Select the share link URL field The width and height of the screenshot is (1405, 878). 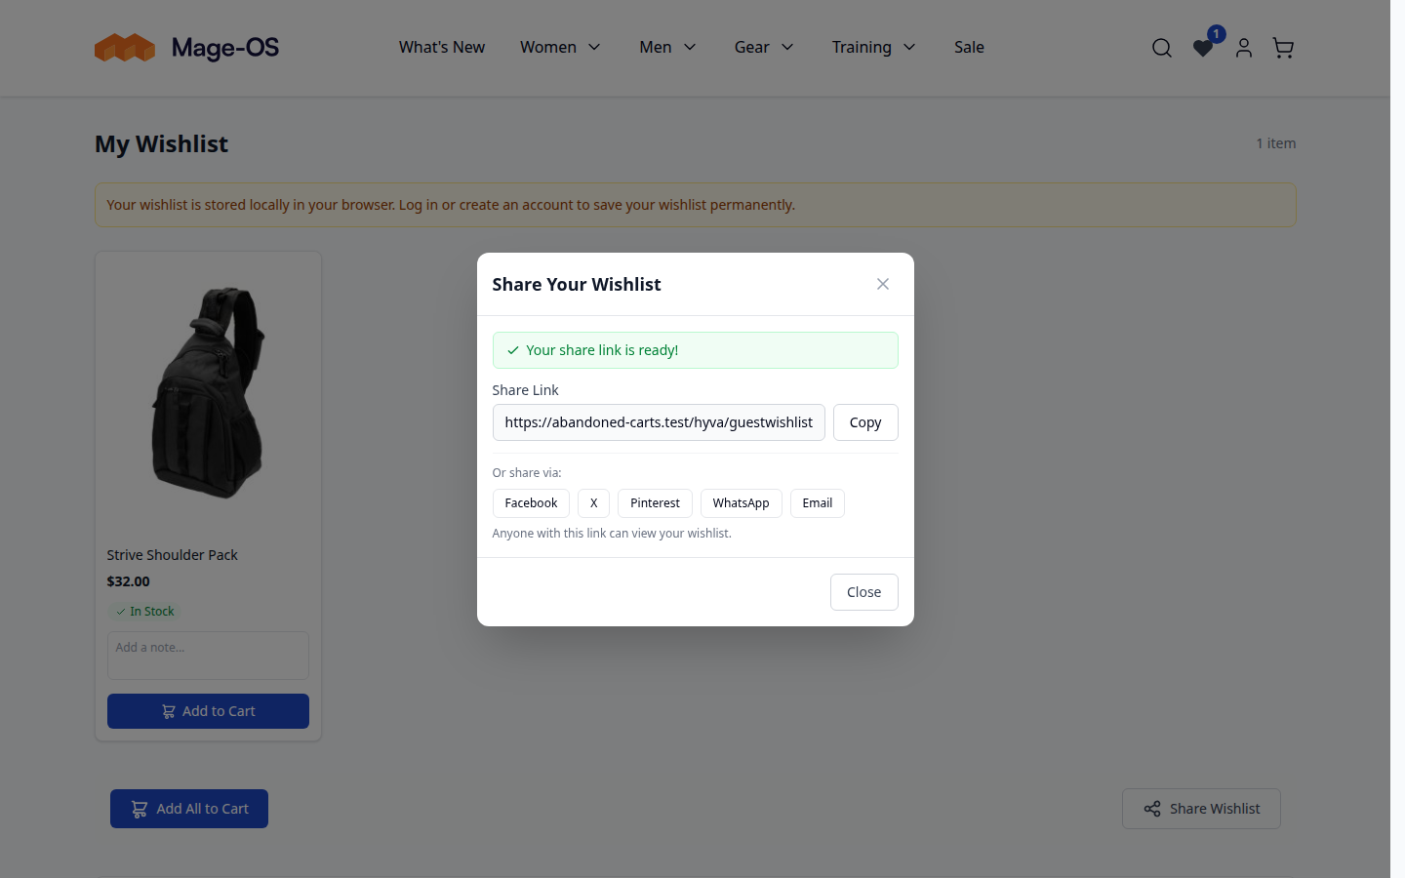[659, 422]
